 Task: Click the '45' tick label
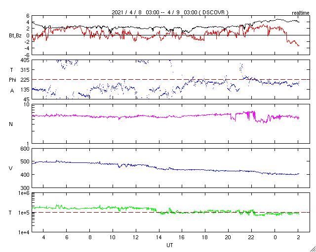[26, 99]
